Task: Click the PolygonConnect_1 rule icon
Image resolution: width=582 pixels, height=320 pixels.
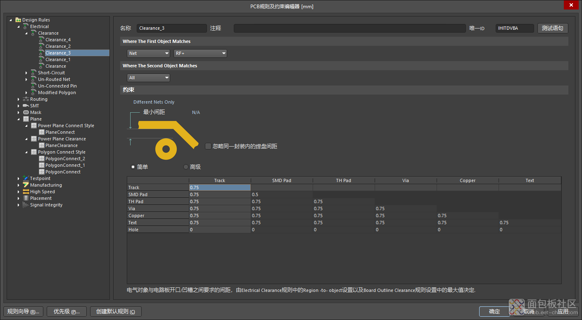Action: point(41,165)
